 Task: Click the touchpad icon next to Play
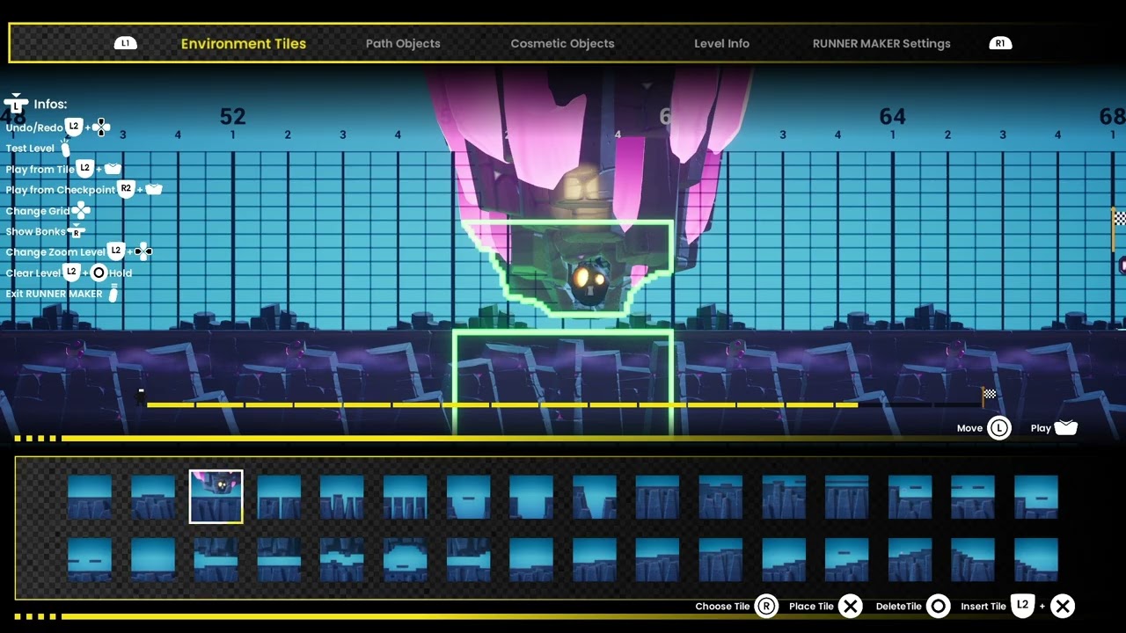coord(1065,427)
